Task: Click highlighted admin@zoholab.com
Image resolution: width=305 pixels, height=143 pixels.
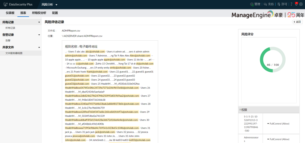Action: (76, 56)
